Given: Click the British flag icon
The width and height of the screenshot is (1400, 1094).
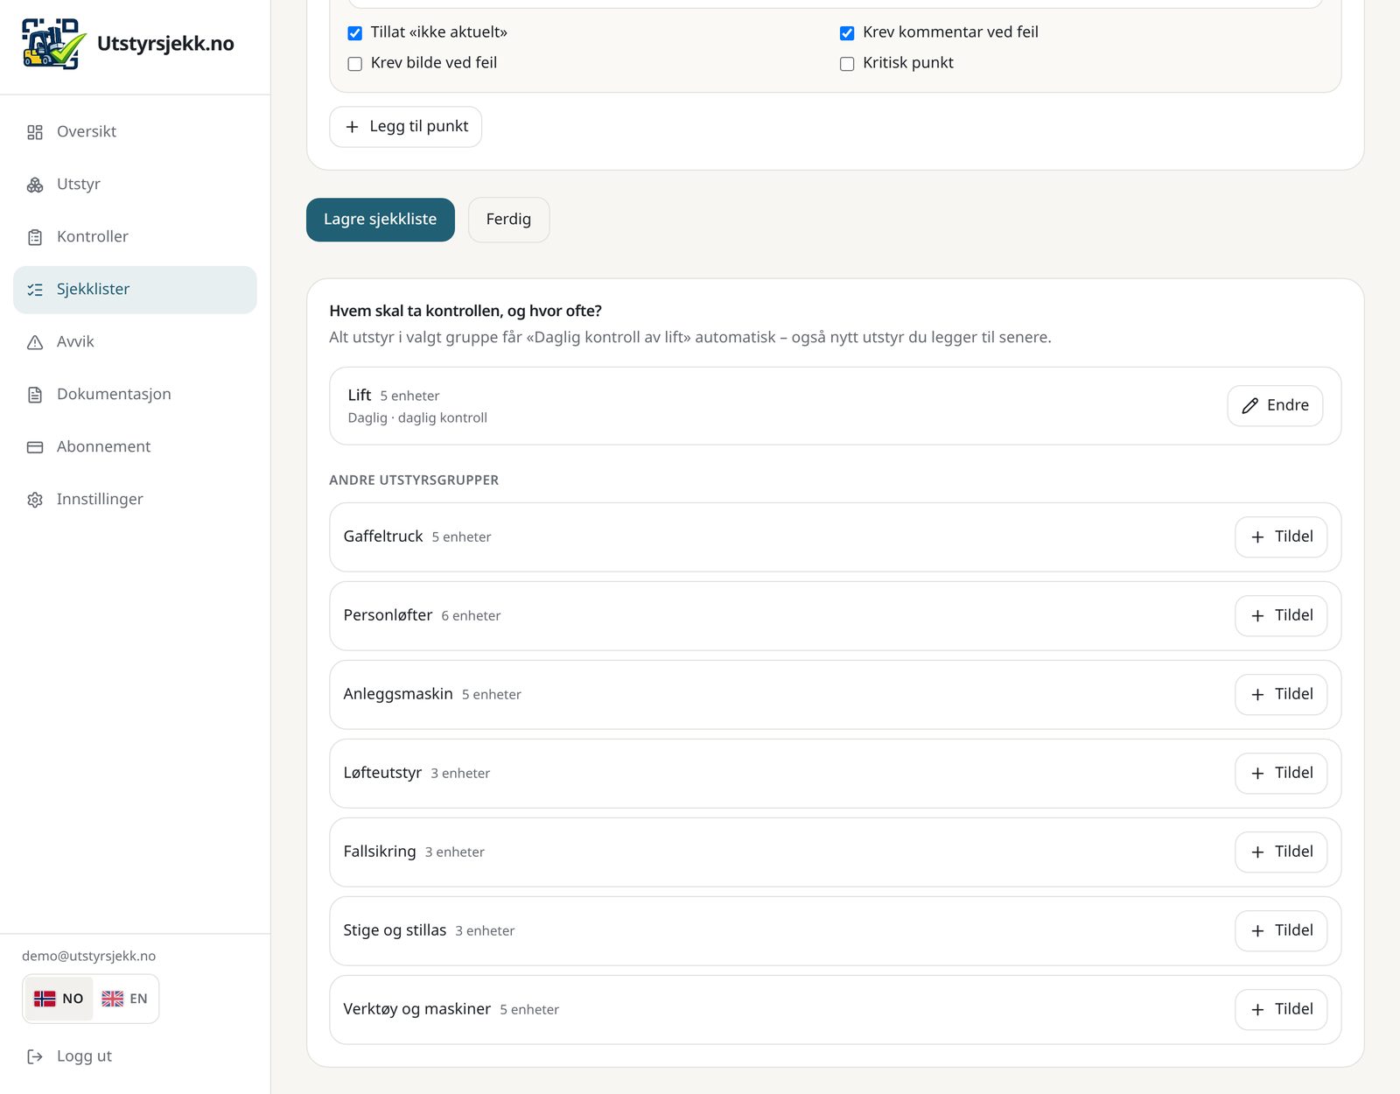Looking at the screenshot, I should [112, 999].
